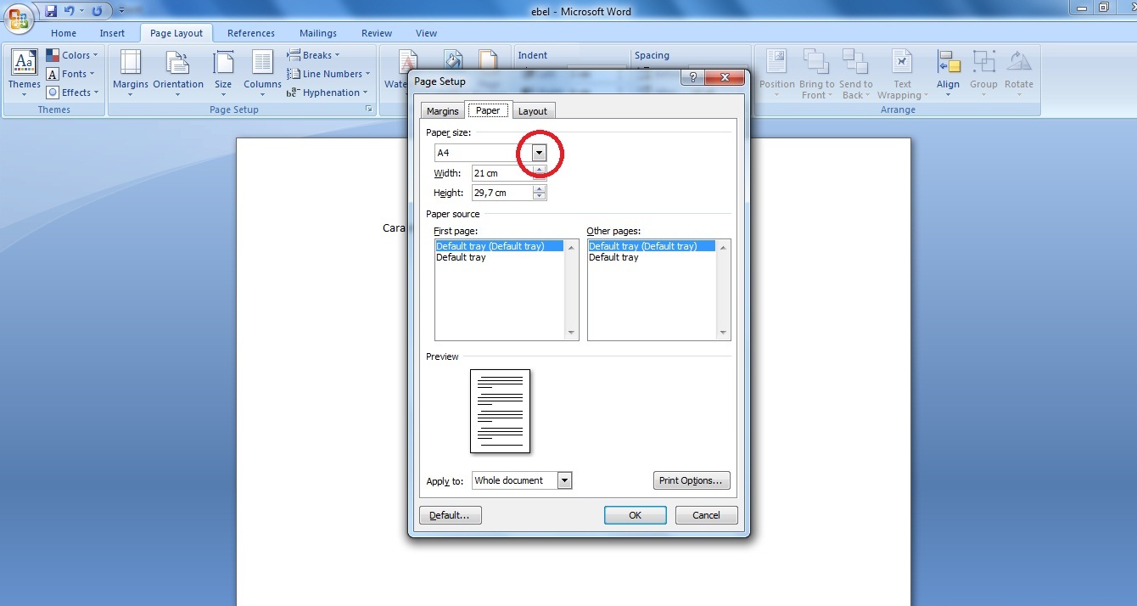1137x606 pixels.
Task: Switch to the Review ribbon tab
Action: (x=377, y=33)
